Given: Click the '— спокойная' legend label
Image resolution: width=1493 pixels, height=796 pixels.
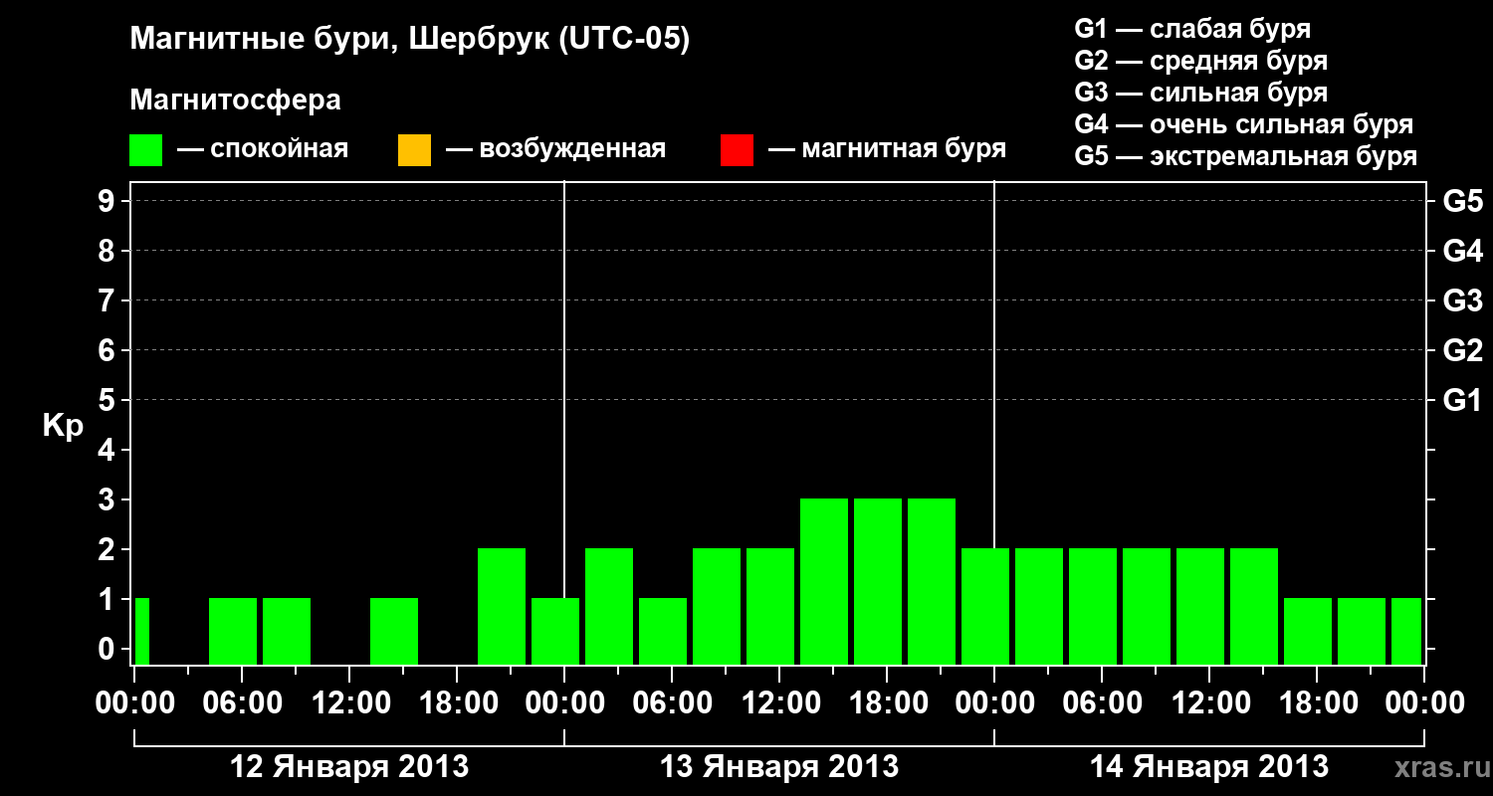Looking at the screenshot, I should click(x=263, y=150).
